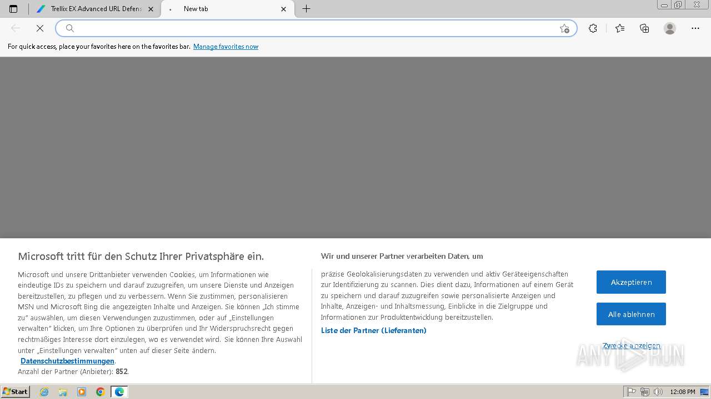
Task: Stop loading the page
Action: point(40,28)
